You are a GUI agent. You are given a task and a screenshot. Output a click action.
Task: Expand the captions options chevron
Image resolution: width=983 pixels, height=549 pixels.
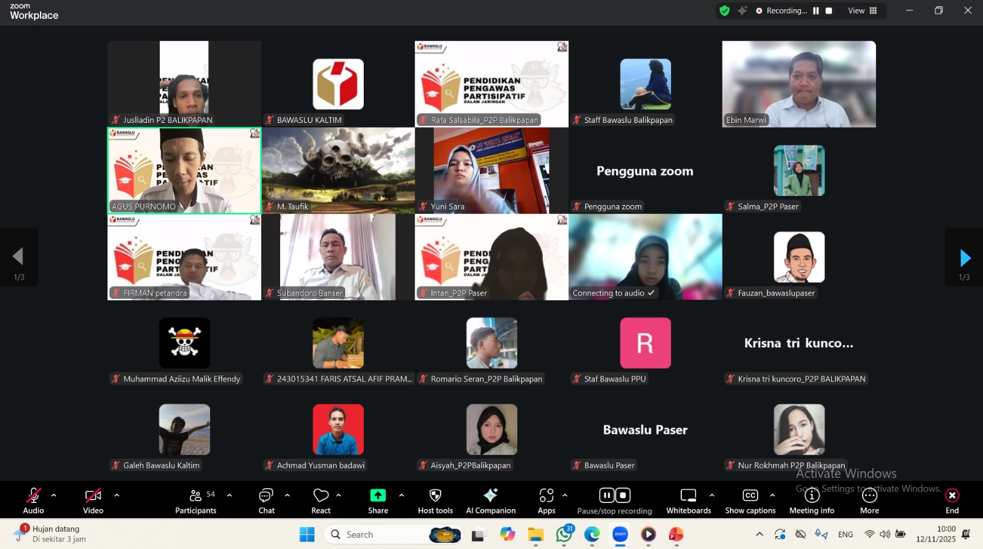coord(772,495)
